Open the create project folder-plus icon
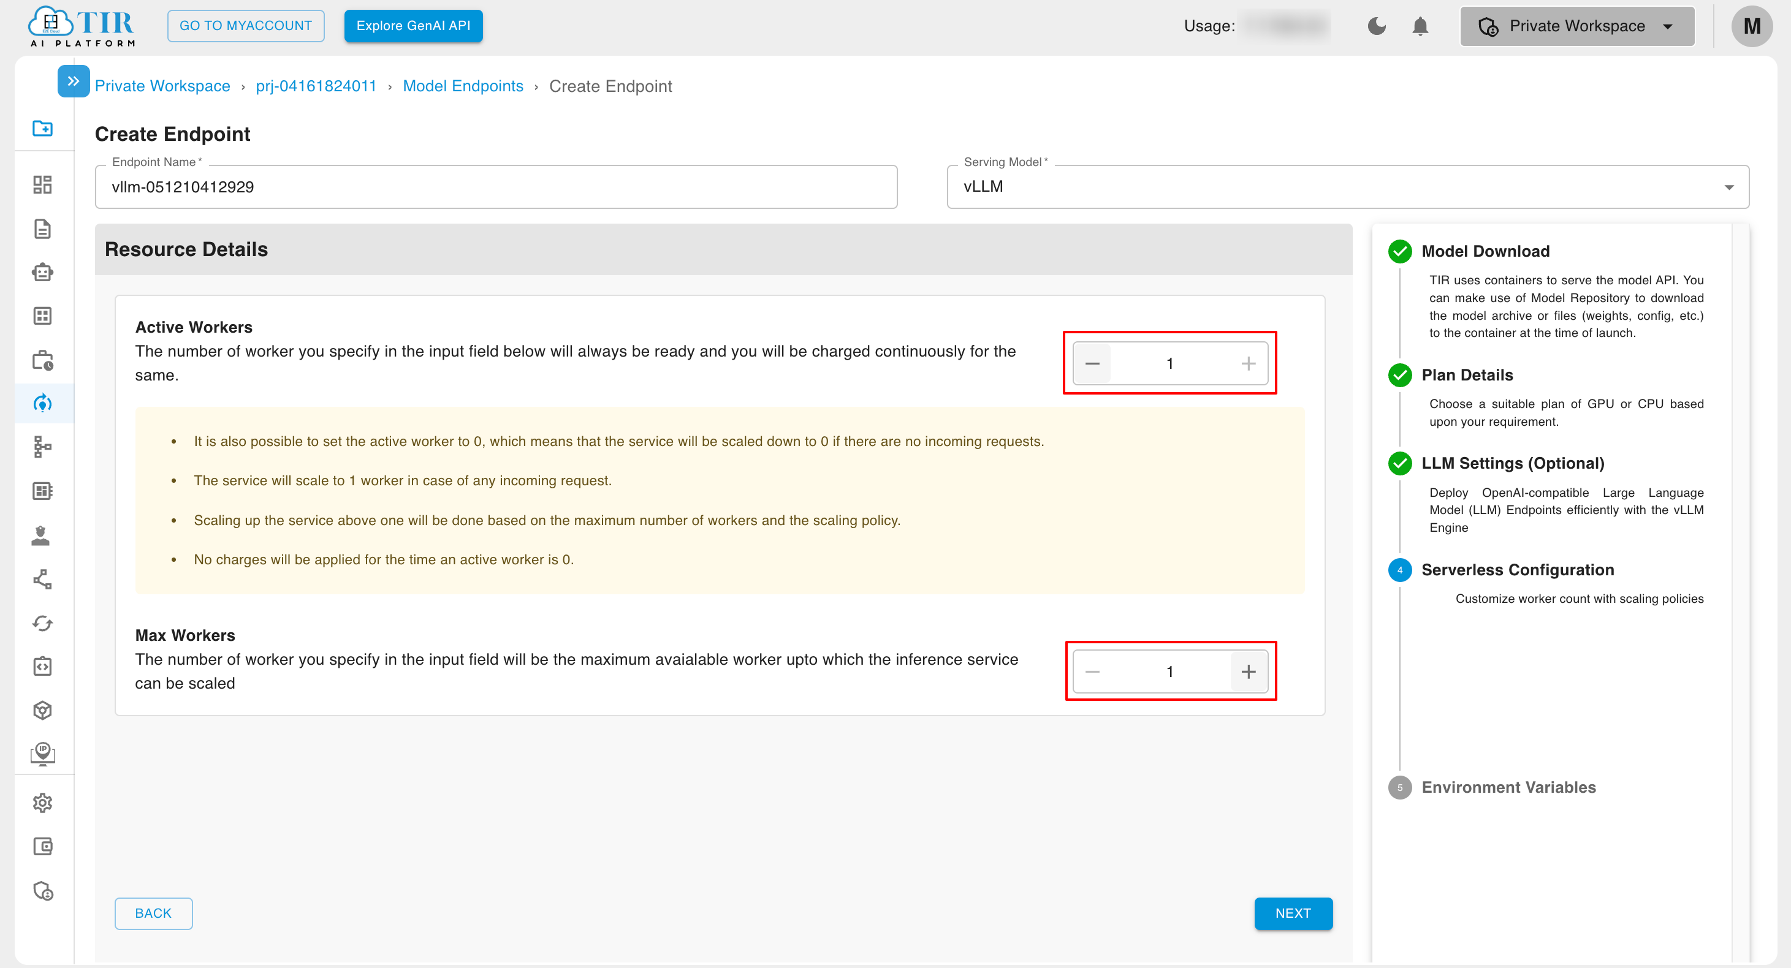Viewport: 1791px width, 968px height. [x=42, y=128]
